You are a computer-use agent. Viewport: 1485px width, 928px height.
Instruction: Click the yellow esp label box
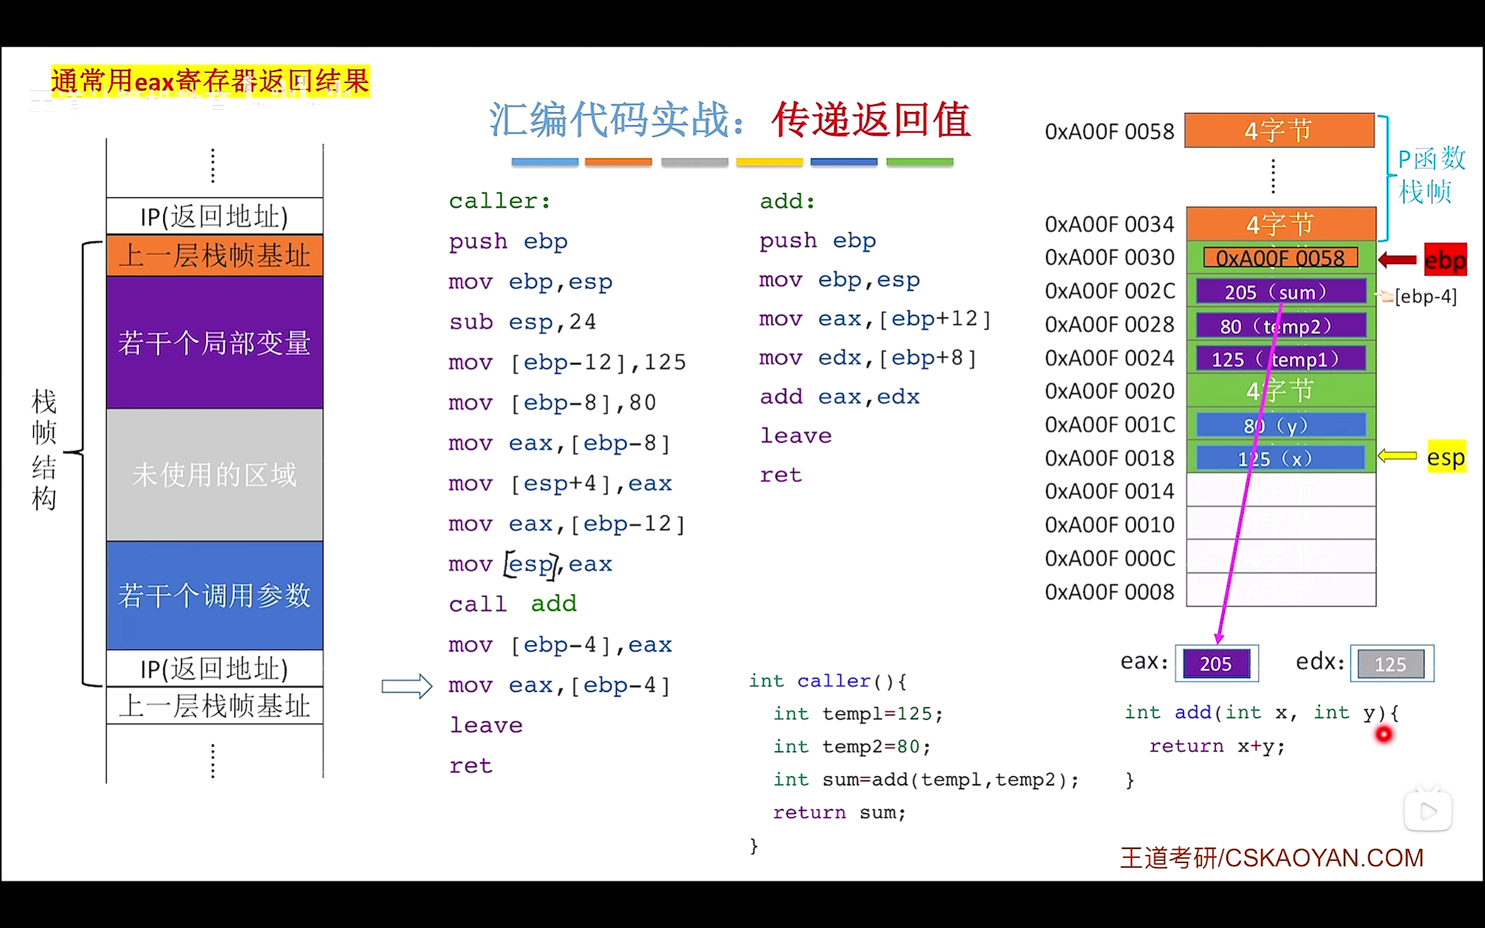coord(1446,456)
